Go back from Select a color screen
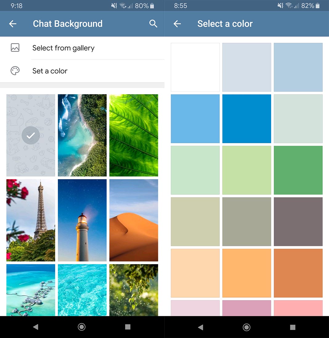Screen dimensions: 329x338 point(177,24)
